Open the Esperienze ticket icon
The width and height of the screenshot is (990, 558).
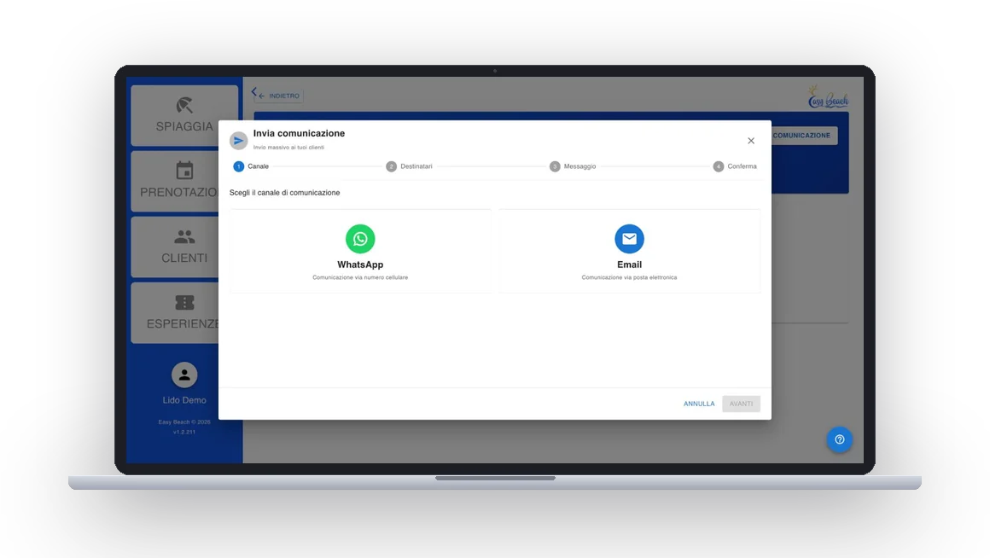pos(184,302)
